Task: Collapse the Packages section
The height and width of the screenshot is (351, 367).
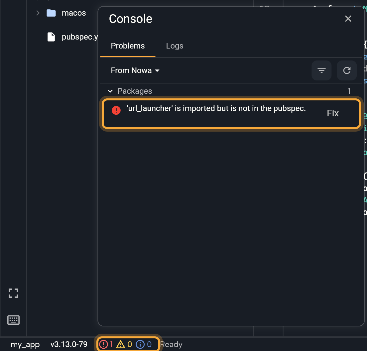Action: [110, 91]
